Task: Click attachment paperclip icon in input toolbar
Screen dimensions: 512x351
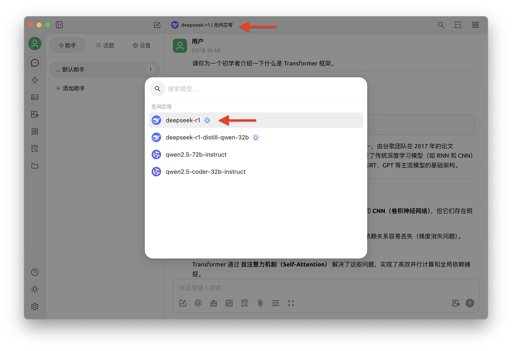Action: click(x=260, y=303)
